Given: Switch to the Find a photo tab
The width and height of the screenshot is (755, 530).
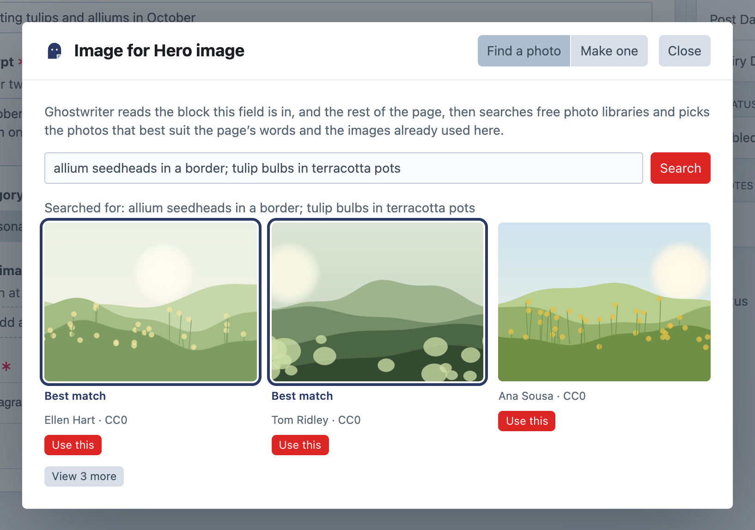Looking at the screenshot, I should 524,51.
